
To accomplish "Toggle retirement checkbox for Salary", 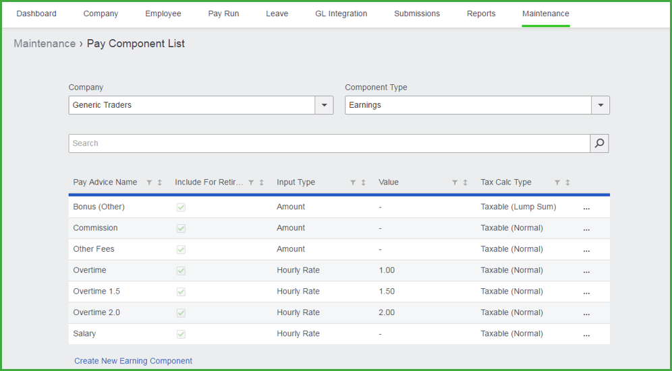I will point(181,334).
